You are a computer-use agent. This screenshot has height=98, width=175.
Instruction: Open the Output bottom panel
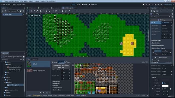(29, 96)
